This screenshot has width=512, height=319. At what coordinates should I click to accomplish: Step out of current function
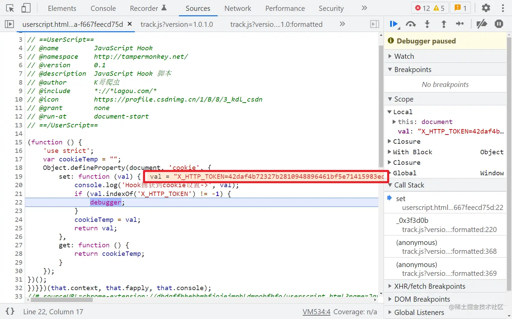[443, 24]
